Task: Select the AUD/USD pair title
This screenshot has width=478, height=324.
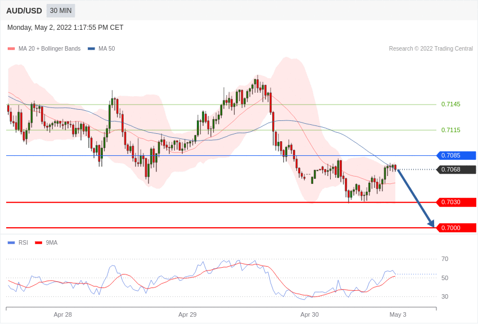Action: click(x=24, y=11)
